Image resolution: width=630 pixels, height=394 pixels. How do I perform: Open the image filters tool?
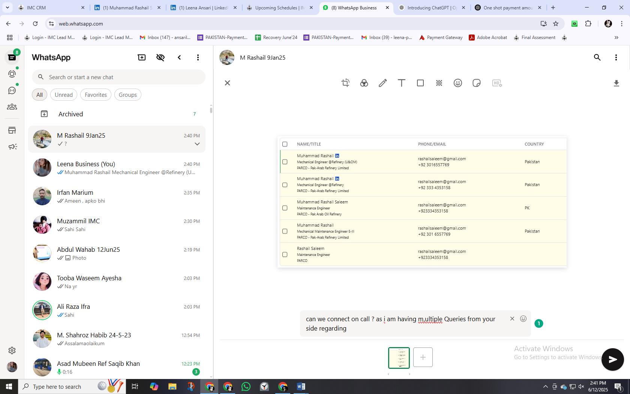point(364,83)
